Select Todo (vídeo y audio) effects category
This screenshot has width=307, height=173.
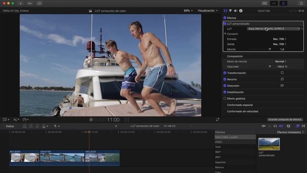235,137
